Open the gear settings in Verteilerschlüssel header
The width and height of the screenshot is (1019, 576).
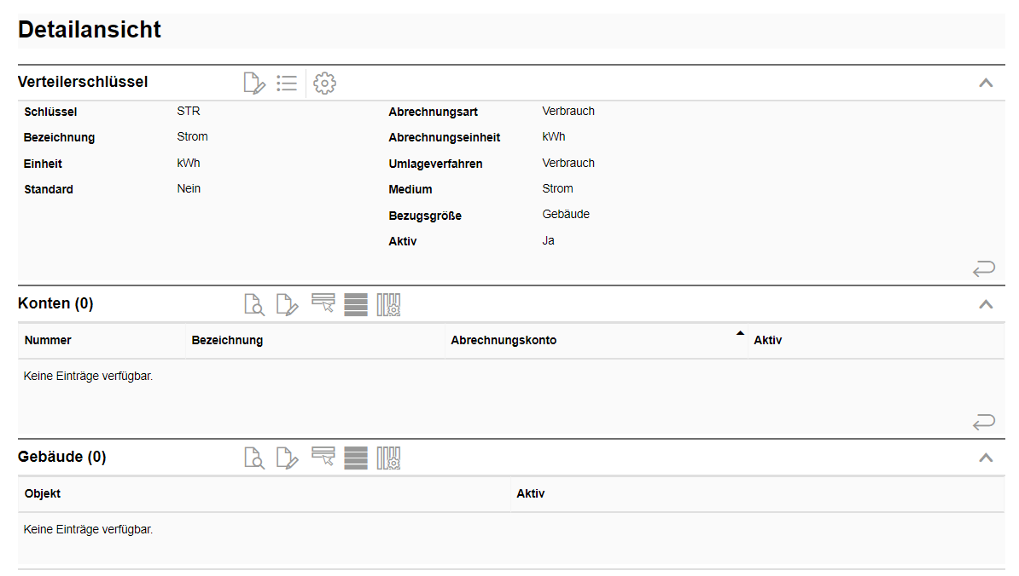324,83
